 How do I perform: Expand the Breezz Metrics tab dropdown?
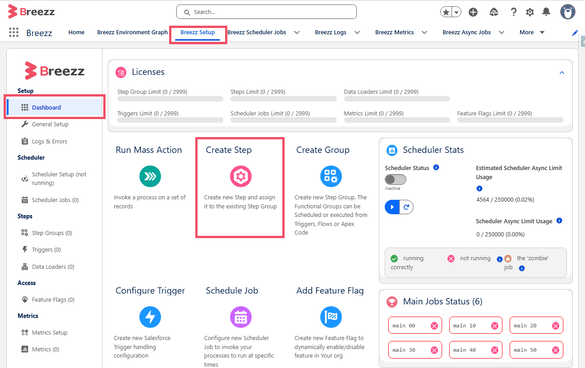pos(424,32)
